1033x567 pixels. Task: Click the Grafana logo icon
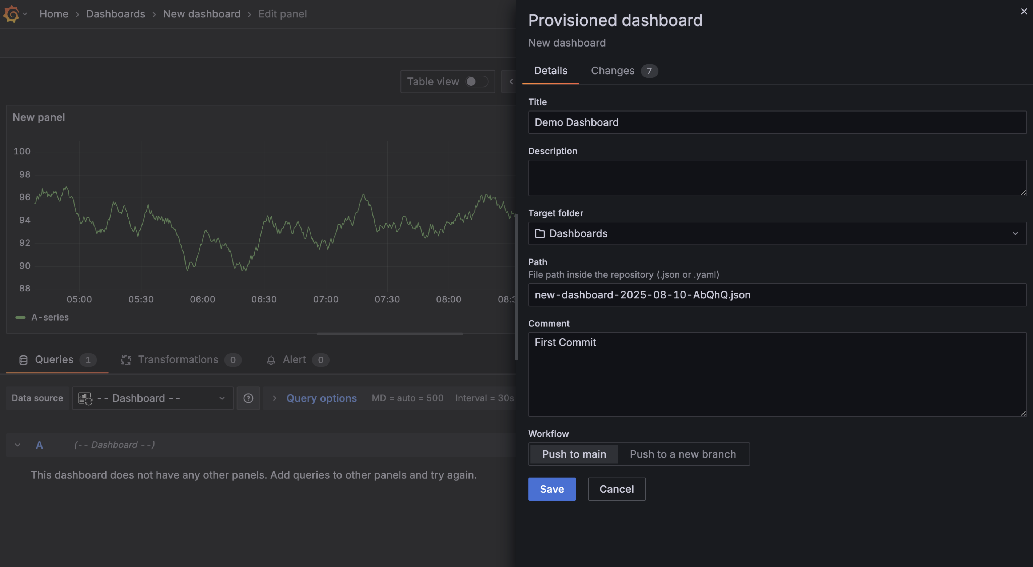click(x=11, y=14)
